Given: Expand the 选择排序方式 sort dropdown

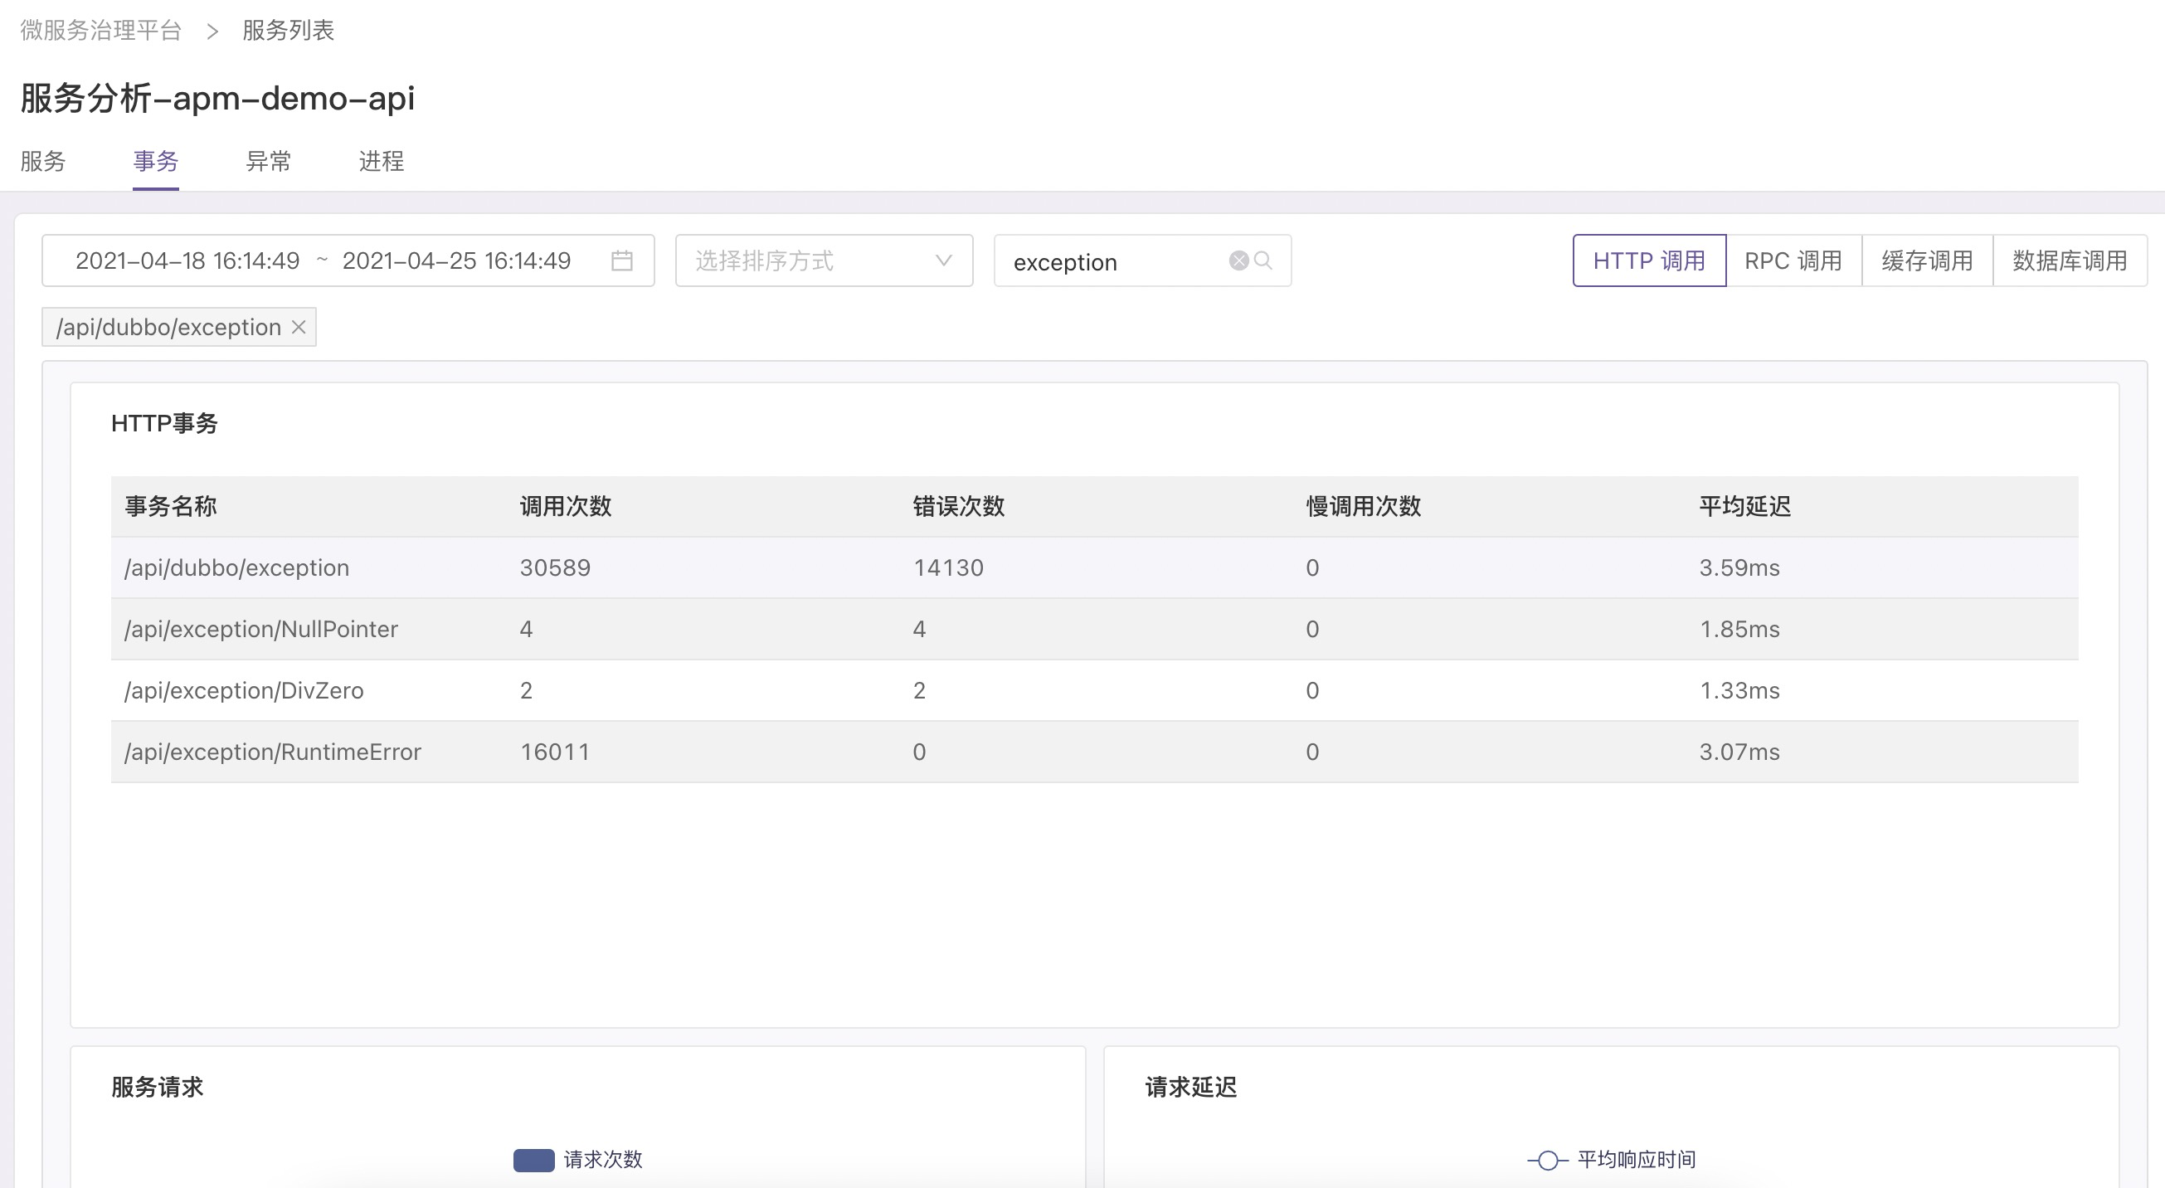Looking at the screenshot, I should coord(824,260).
